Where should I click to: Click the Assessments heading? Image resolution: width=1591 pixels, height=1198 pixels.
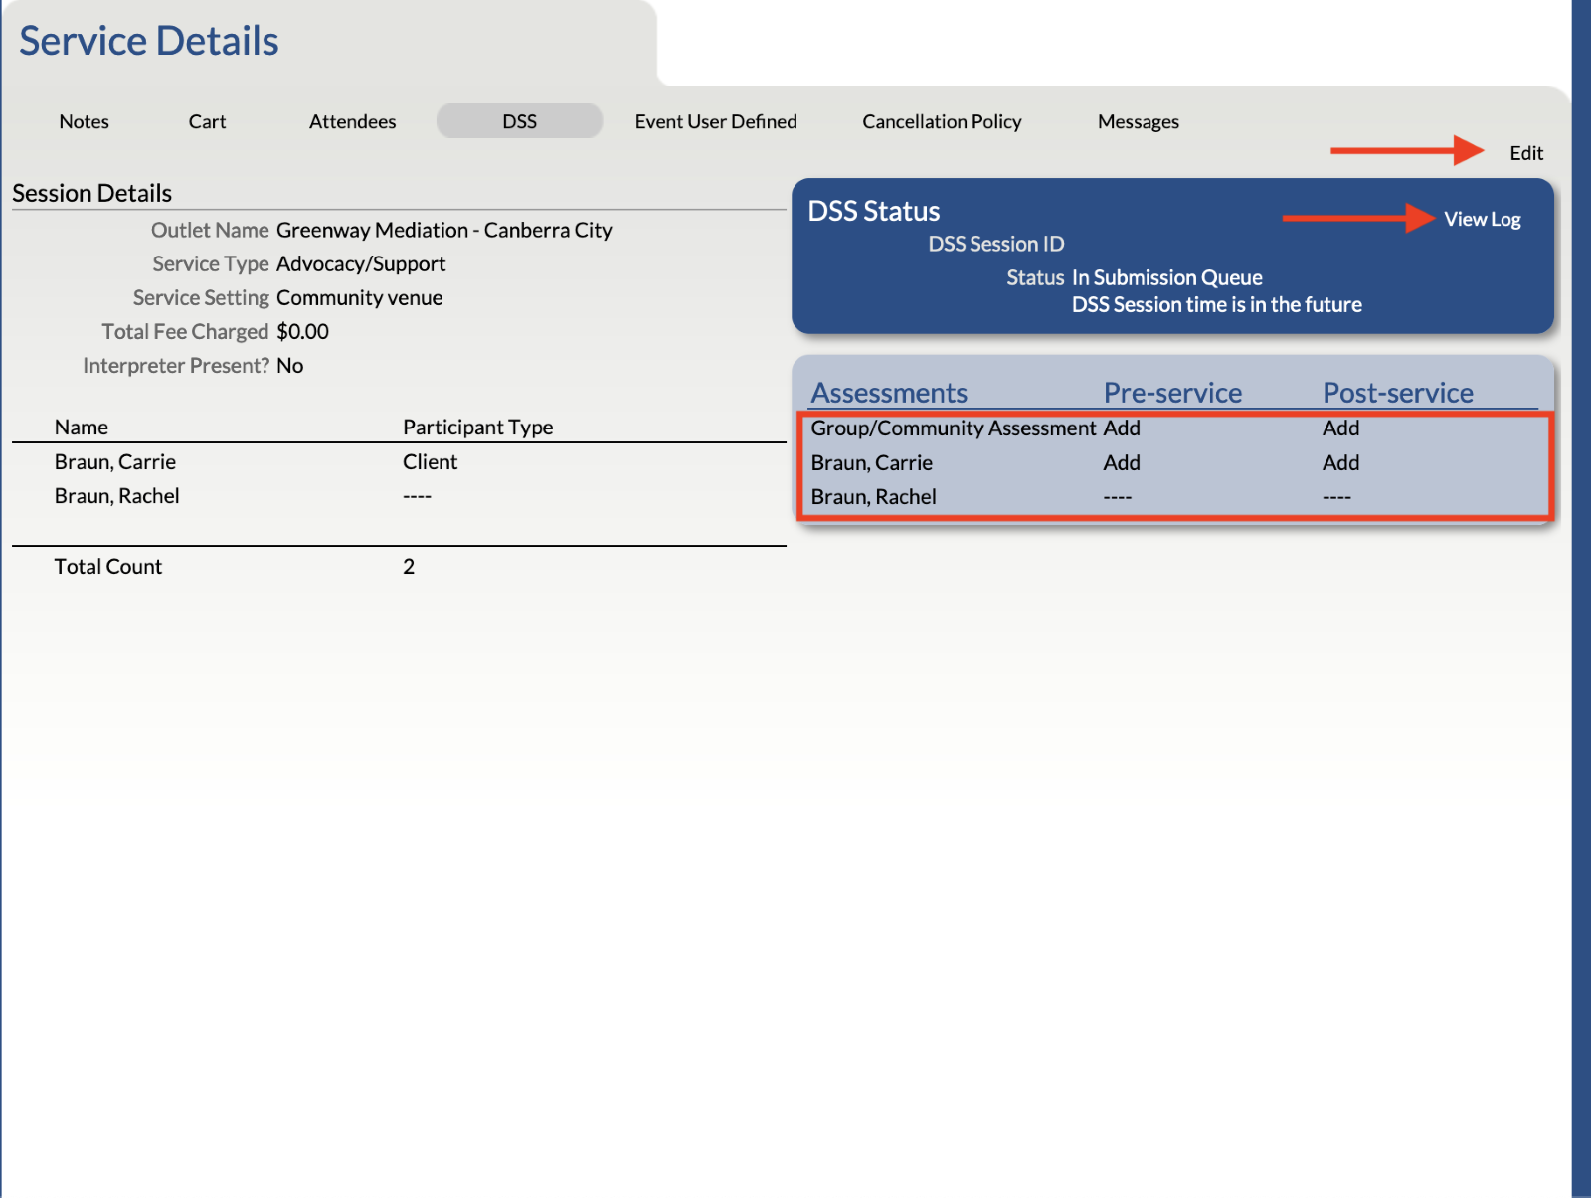pyautogui.click(x=889, y=393)
